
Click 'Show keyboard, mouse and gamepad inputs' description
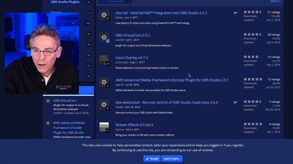click(x=146, y=68)
